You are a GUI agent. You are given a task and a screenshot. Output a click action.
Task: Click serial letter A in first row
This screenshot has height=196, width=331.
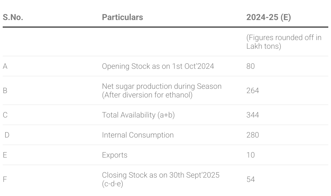(5, 66)
